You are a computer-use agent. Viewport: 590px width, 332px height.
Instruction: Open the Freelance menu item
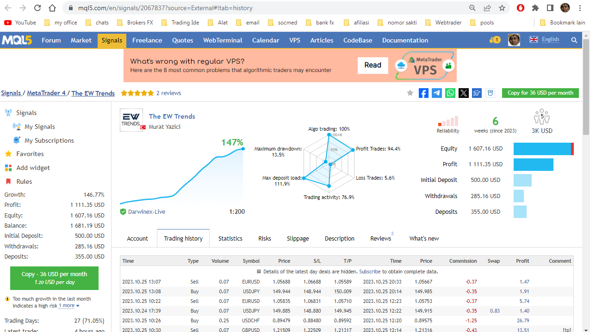click(147, 40)
